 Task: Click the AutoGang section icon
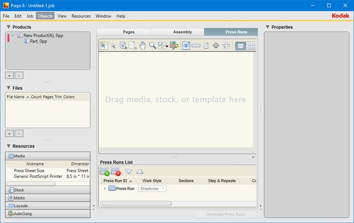coord(11,214)
